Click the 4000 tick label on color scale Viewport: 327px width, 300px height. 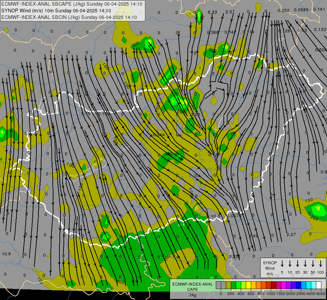pos(311,294)
